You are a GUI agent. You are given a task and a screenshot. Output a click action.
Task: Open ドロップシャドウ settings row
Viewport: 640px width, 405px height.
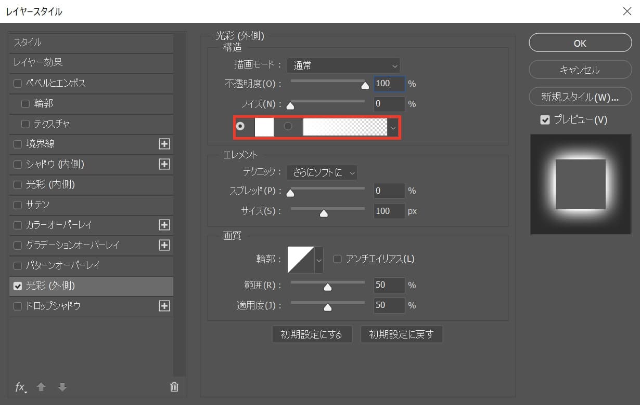point(91,306)
